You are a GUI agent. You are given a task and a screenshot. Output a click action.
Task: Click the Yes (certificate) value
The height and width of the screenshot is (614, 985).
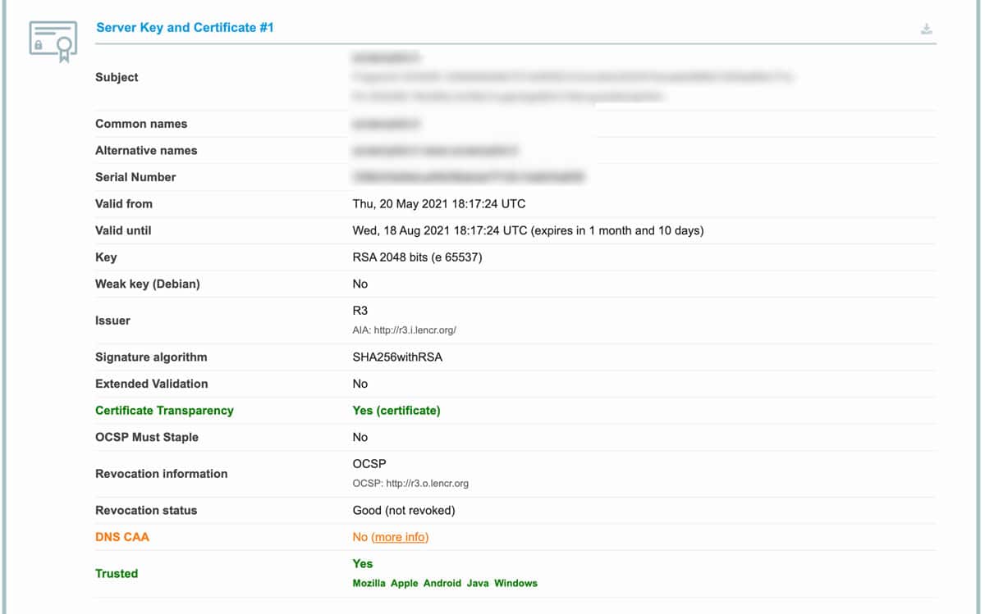(396, 411)
